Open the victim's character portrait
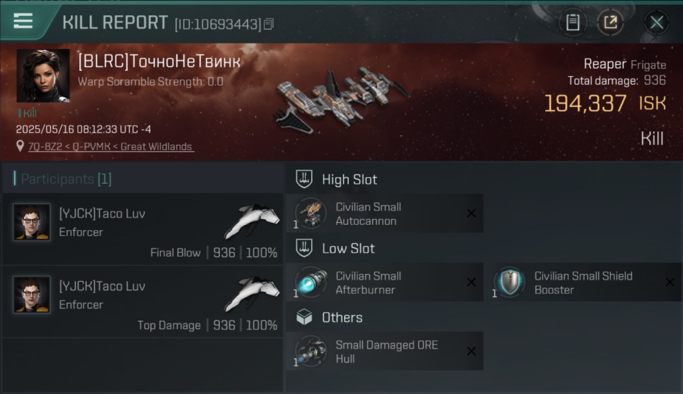This screenshot has width=683, height=394. pyautogui.click(x=43, y=76)
